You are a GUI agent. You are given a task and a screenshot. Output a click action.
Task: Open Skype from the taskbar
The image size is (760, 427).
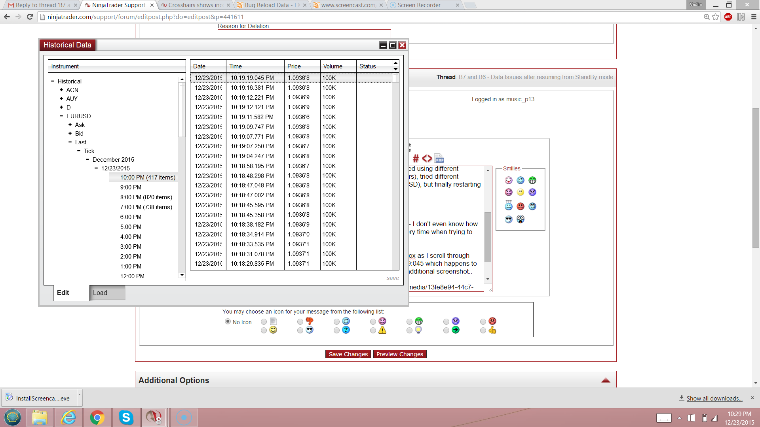126,418
